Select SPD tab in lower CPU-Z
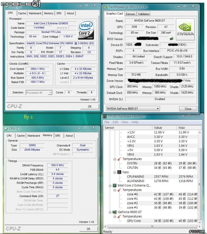The height and width of the screenshot is (234, 207). (x=58, y=136)
